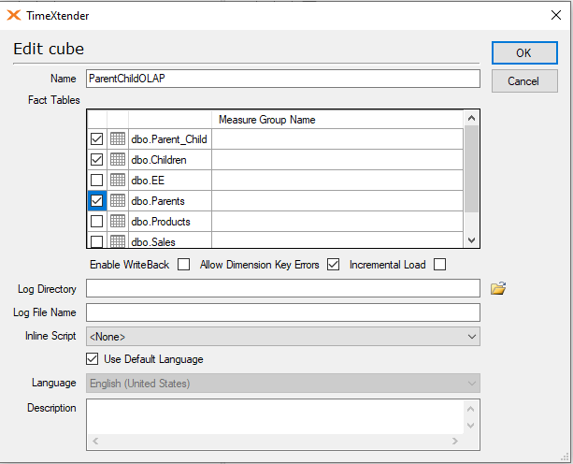Uncheck Use Default Language
Screen dimensions: 573x464
pyautogui.click(x=93, y=359)
